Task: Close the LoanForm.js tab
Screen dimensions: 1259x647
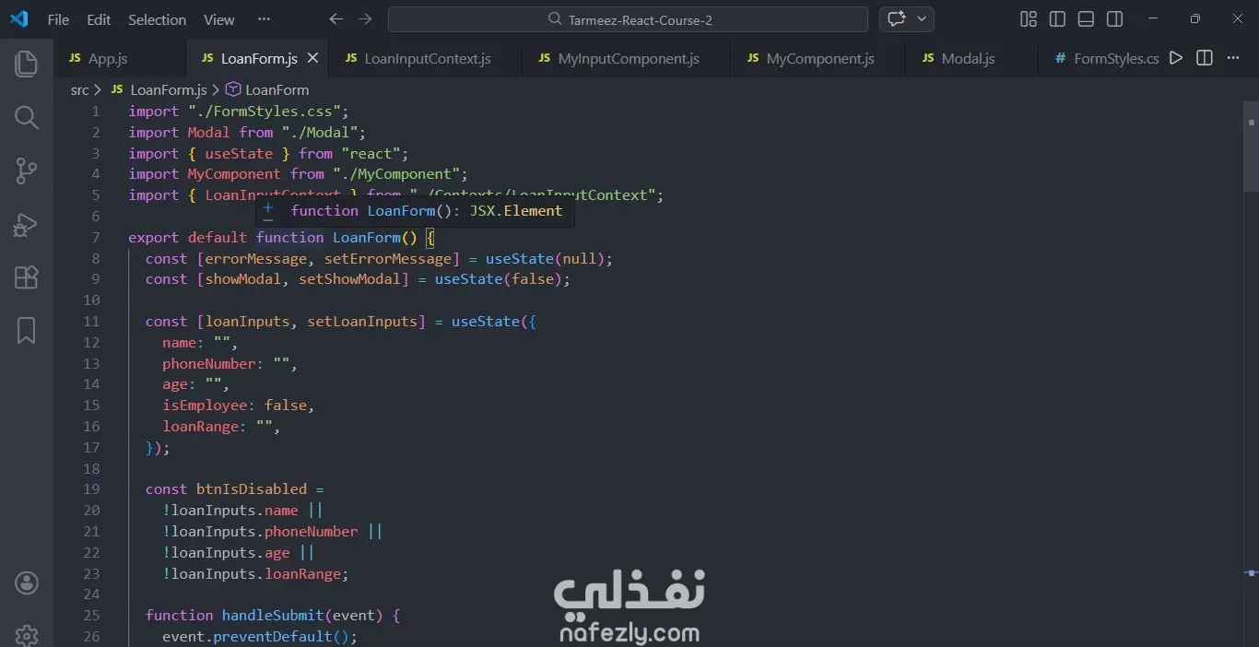Action: (312, 58)
